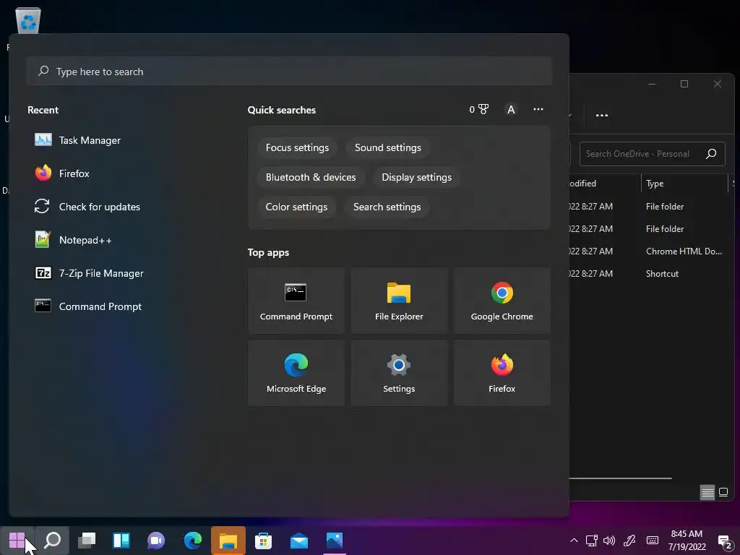740x555 pixels.
Task: Sort by Date modified column header
Action: coord(604,184)
